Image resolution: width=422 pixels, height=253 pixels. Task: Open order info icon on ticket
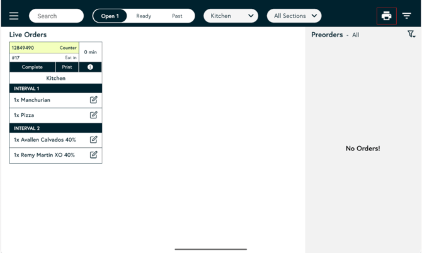90,67
